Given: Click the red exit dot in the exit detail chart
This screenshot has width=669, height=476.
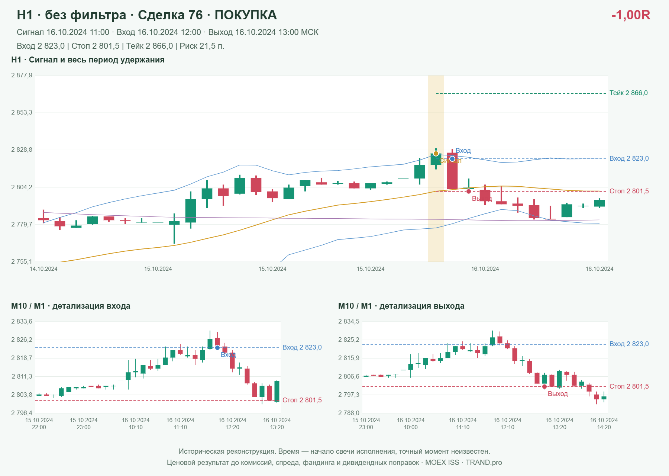Looking at the screenshot, I should point(544,387).
